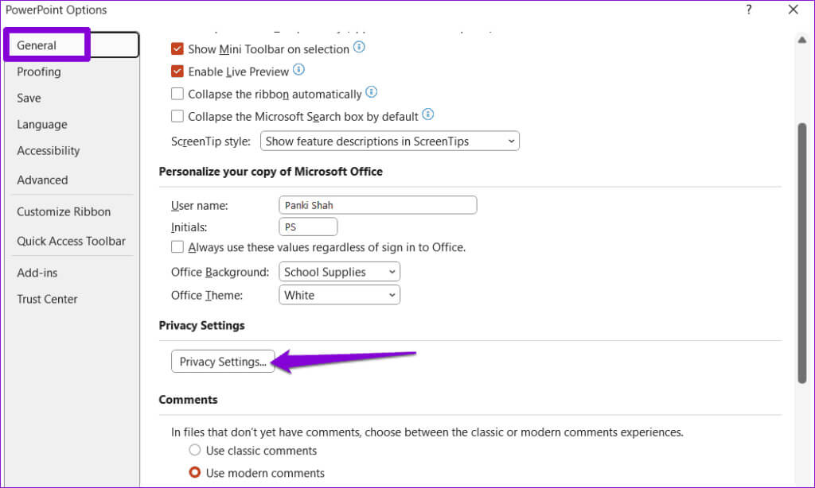Image resolution: width=815 pixels, height=488 pixels.
Task: Click the User name text field
Action: [x=378, y=205]
